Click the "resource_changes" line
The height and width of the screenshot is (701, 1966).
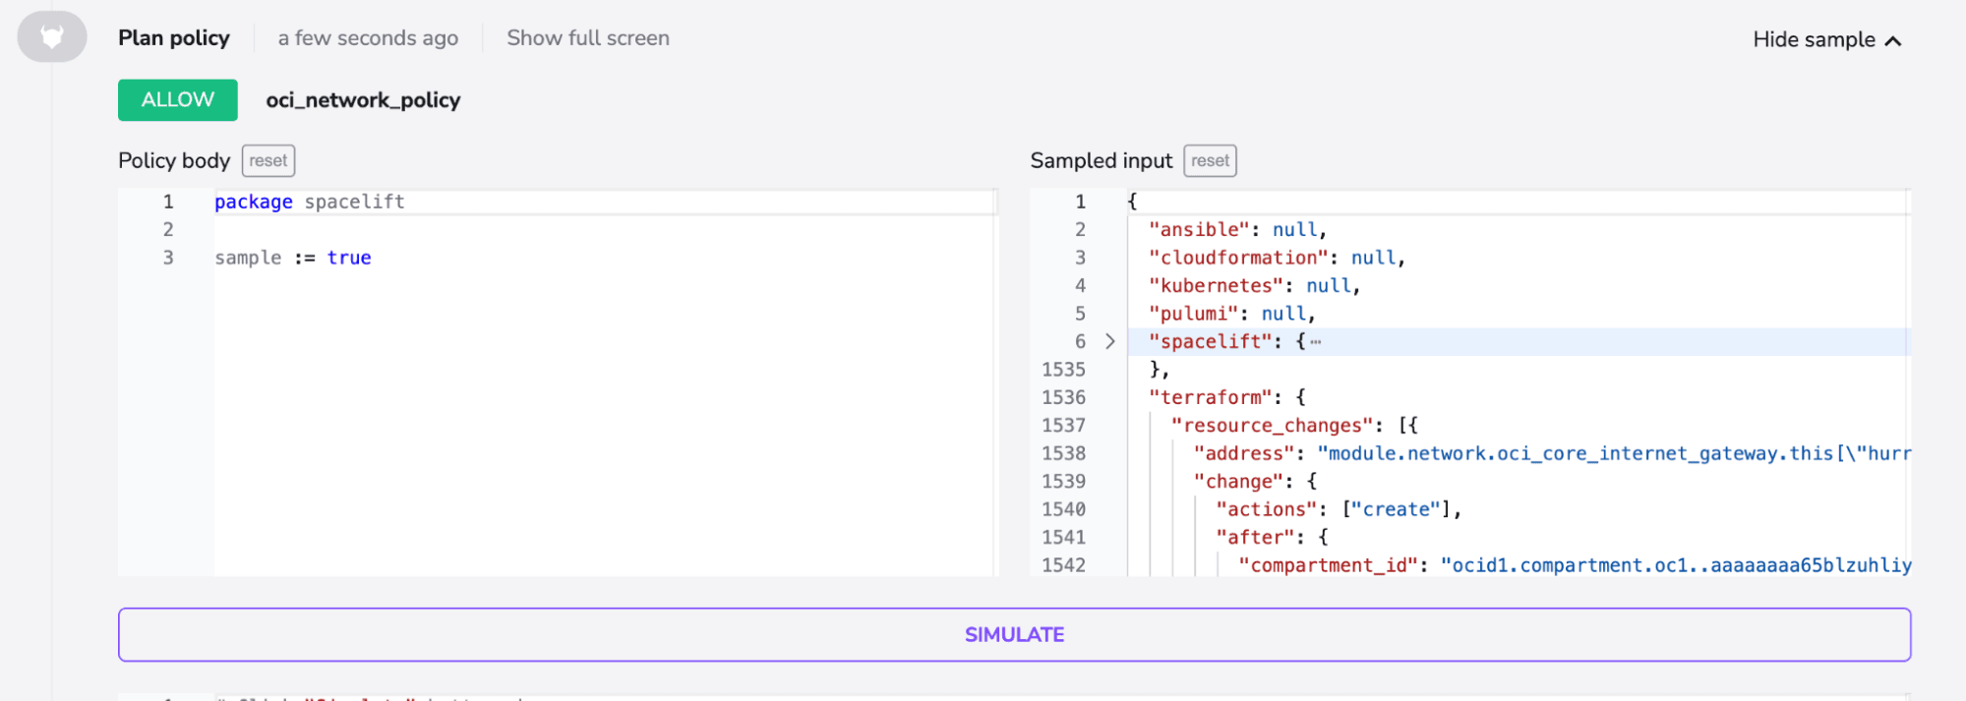tap(1294, 426)
